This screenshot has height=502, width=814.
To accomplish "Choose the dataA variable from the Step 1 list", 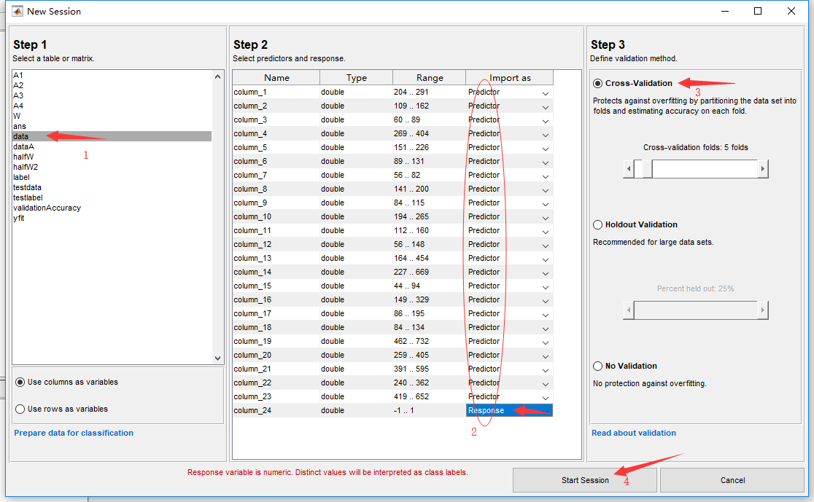I will click(x=24, y=146).
